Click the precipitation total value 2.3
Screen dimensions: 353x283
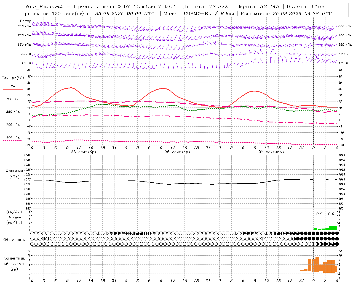coord(331,214)
